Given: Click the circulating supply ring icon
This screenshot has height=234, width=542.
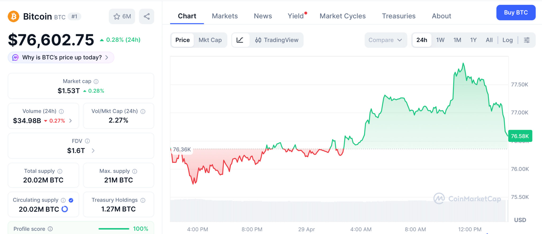Looking at the screenshot, I should (65, 209).
